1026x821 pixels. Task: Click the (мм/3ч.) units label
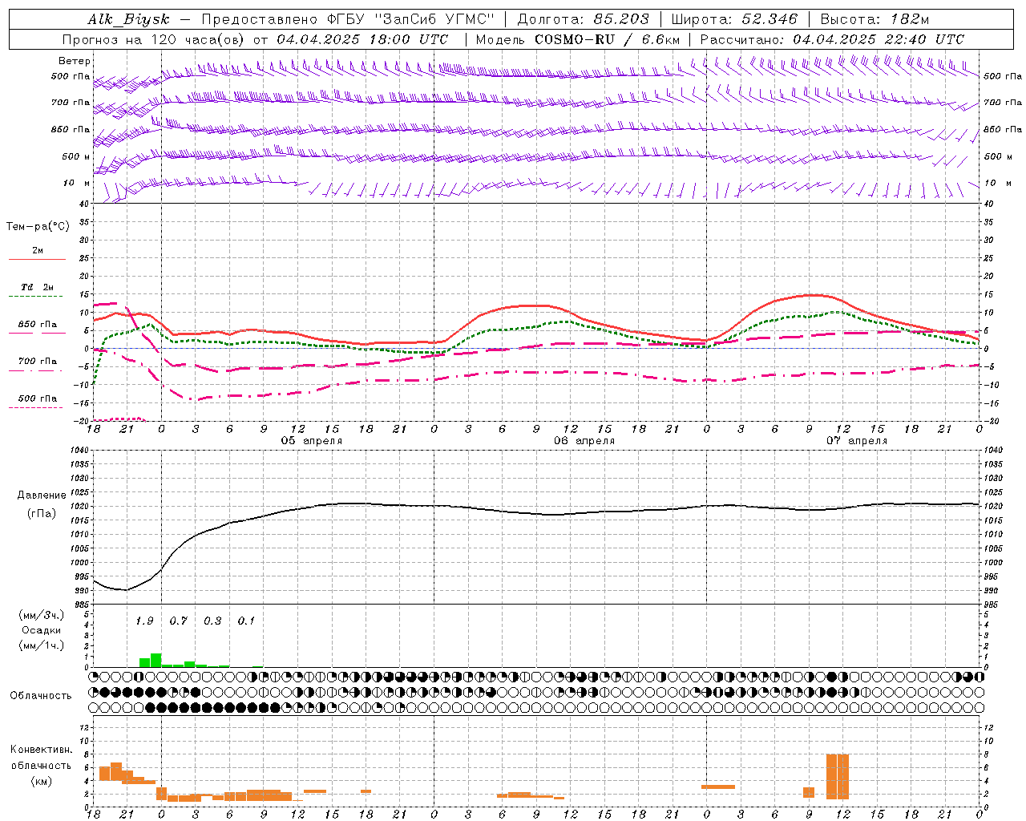(42, 615)
